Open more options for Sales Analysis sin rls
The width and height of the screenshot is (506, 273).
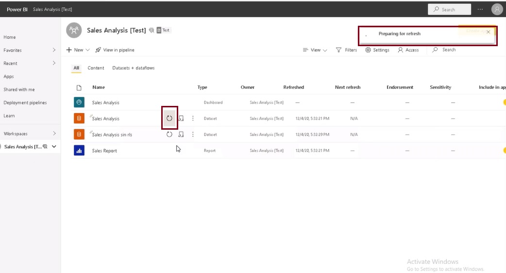click(x=193, y=135)
